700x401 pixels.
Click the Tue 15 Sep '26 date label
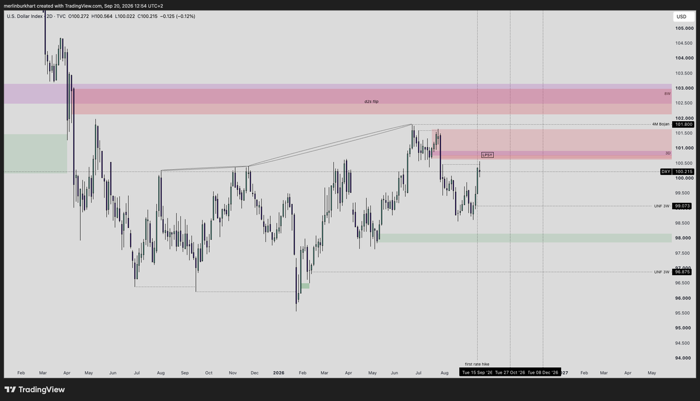[x=477, y=372]
